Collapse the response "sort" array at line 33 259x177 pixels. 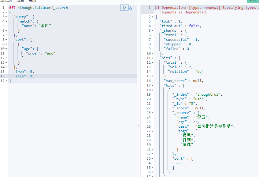pos(153,158)
